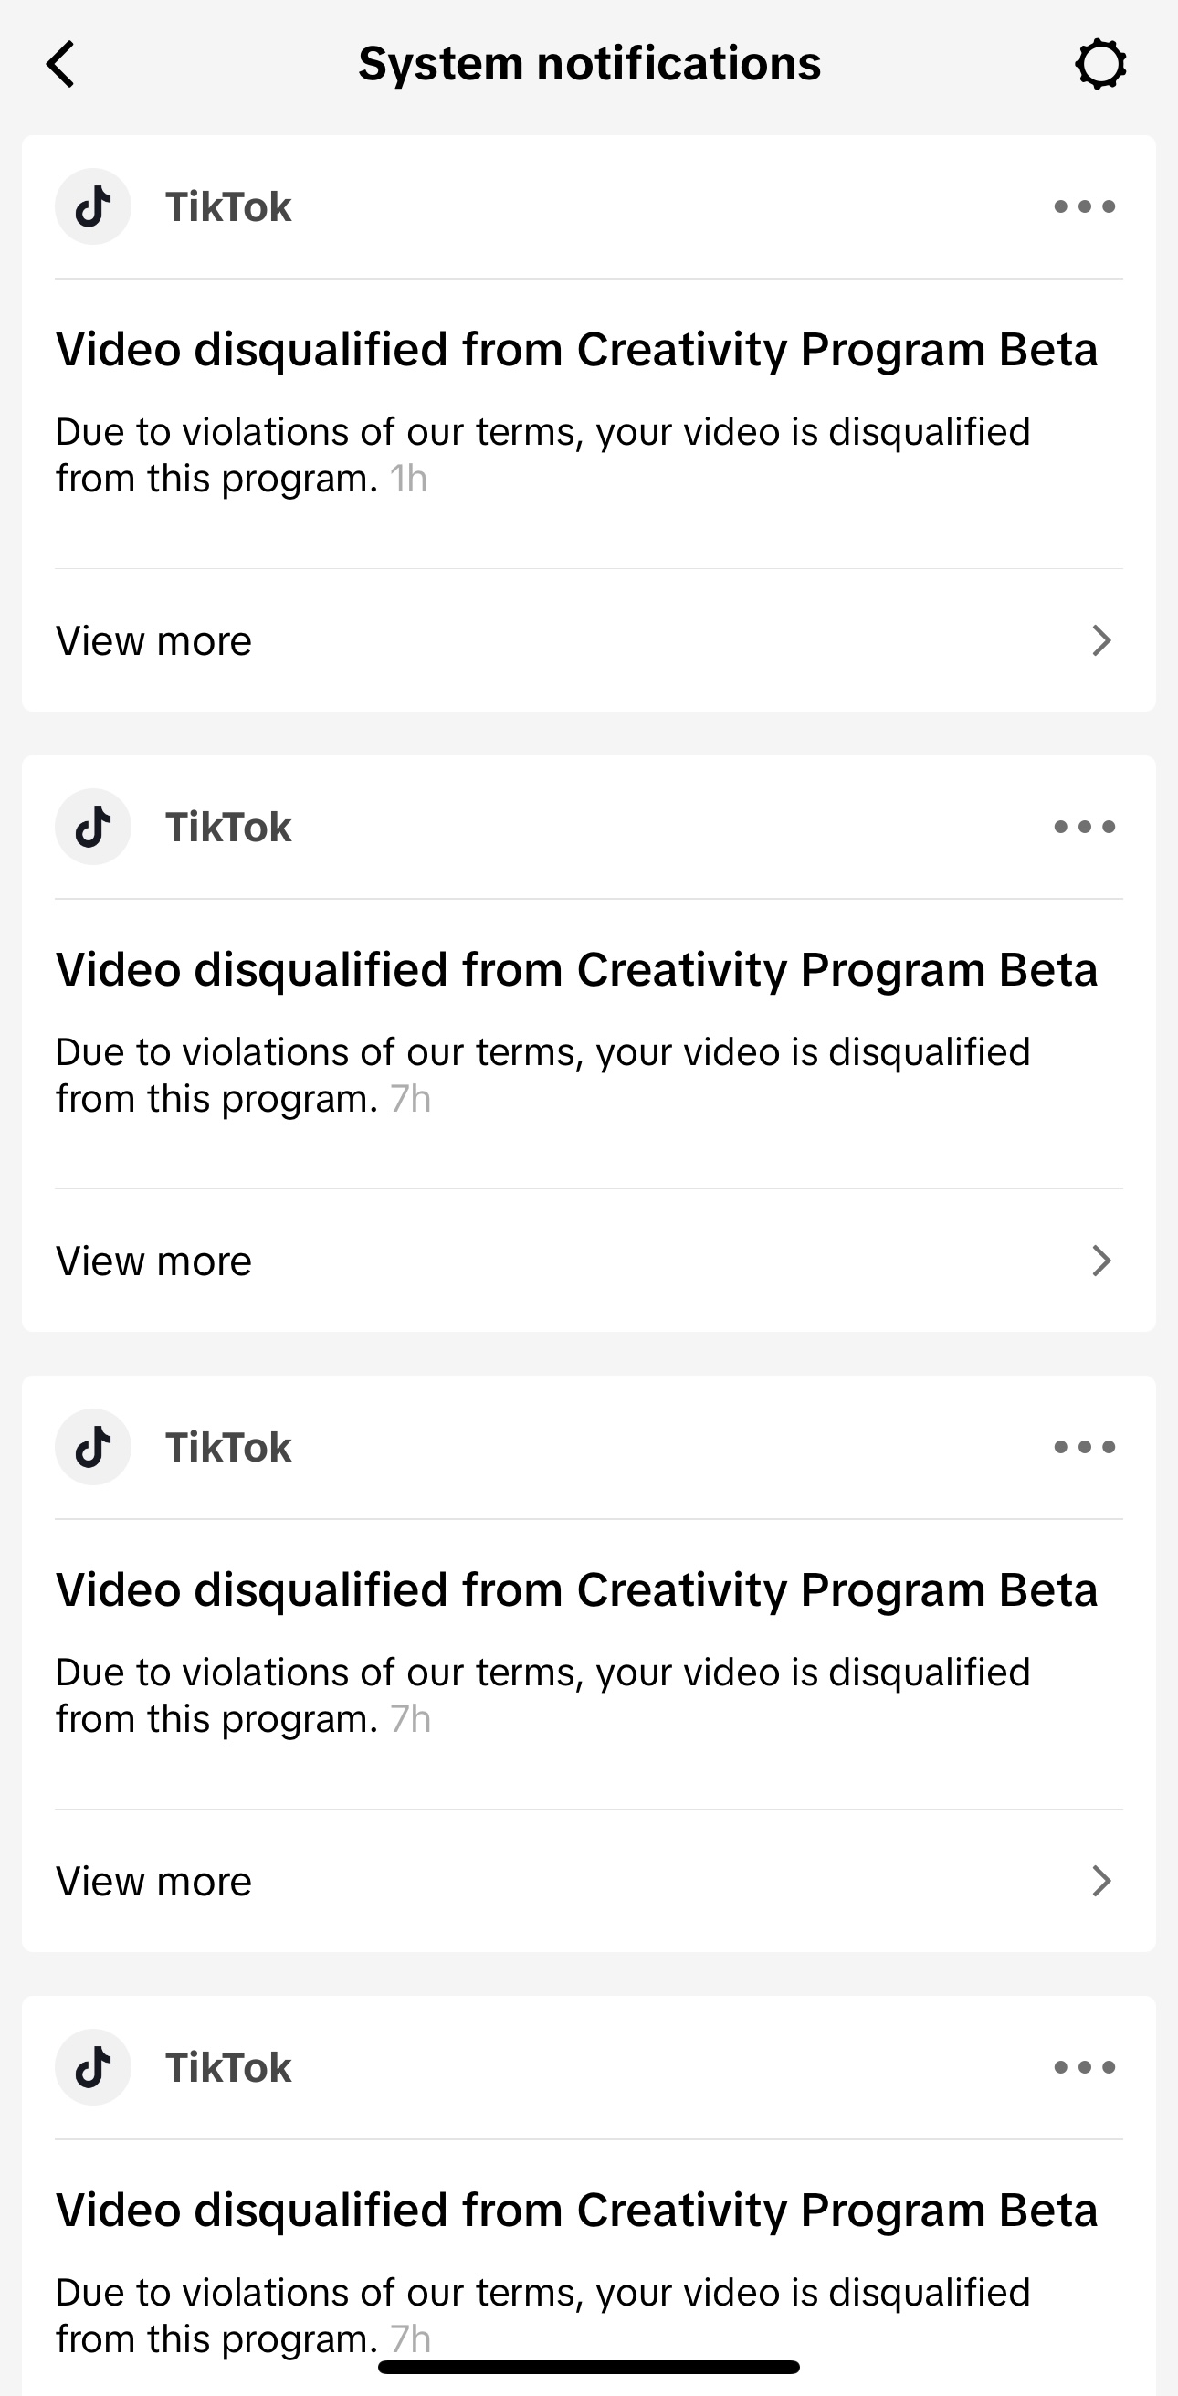The width and height of the screenshot is (1178, 2396).
Task: Tap TikTok logo in first notification
Action: click(x=93, y=206)
